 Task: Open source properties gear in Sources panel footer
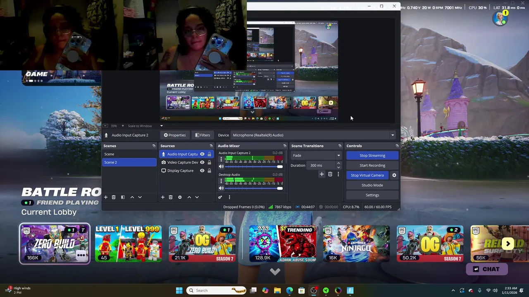click(180, 197)
